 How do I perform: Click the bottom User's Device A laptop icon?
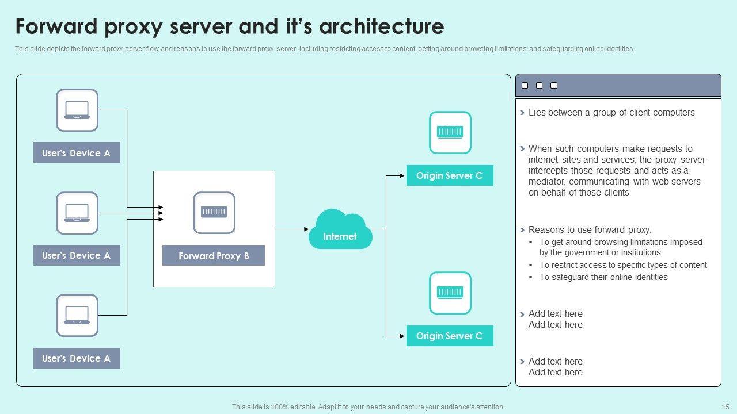(x=77, y=315)
